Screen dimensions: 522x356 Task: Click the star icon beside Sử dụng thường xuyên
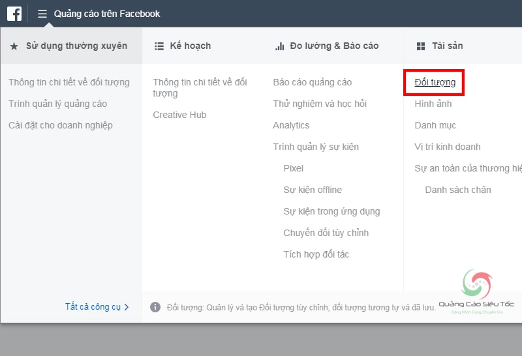click(14, 46)
